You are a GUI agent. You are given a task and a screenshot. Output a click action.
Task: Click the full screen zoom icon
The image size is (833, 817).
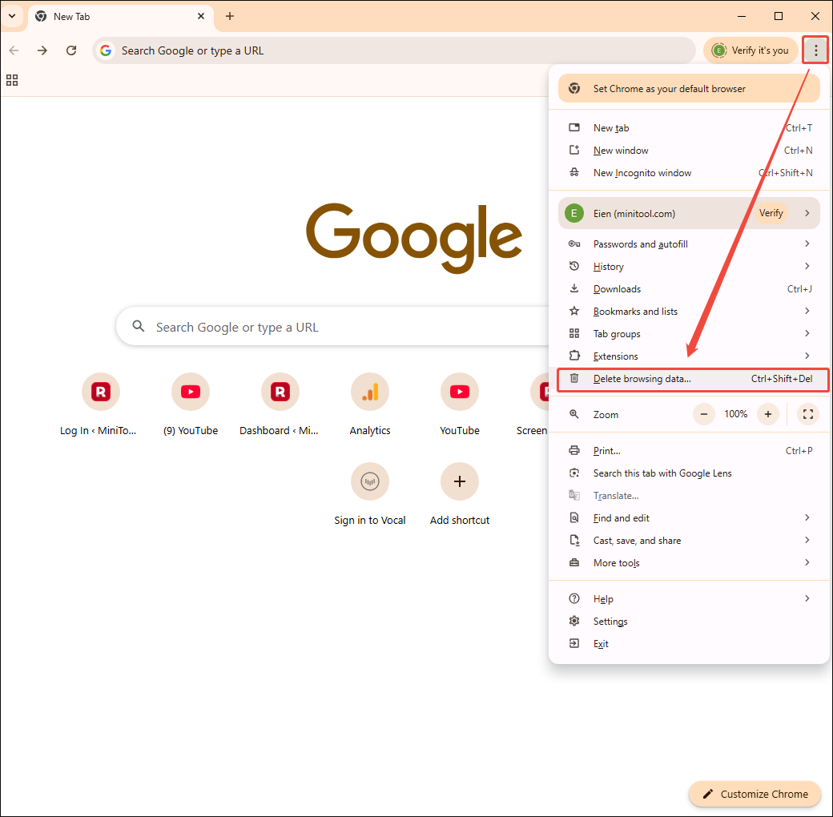[x=808, y=414]
